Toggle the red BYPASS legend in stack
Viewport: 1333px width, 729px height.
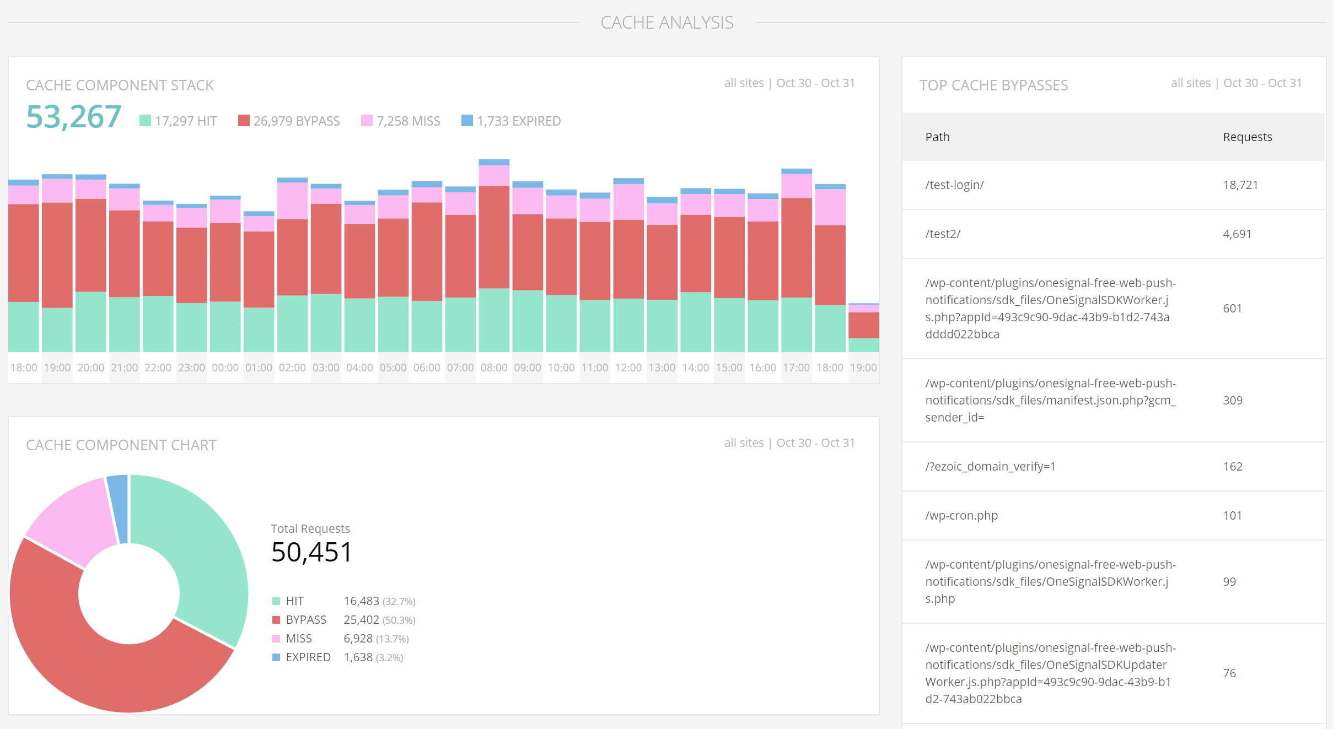pyautogui.click(x=244, y=121)
